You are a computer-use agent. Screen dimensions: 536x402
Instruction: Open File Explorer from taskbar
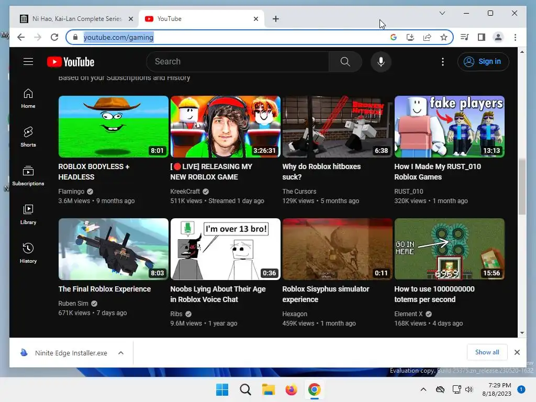tap(269, 389)
